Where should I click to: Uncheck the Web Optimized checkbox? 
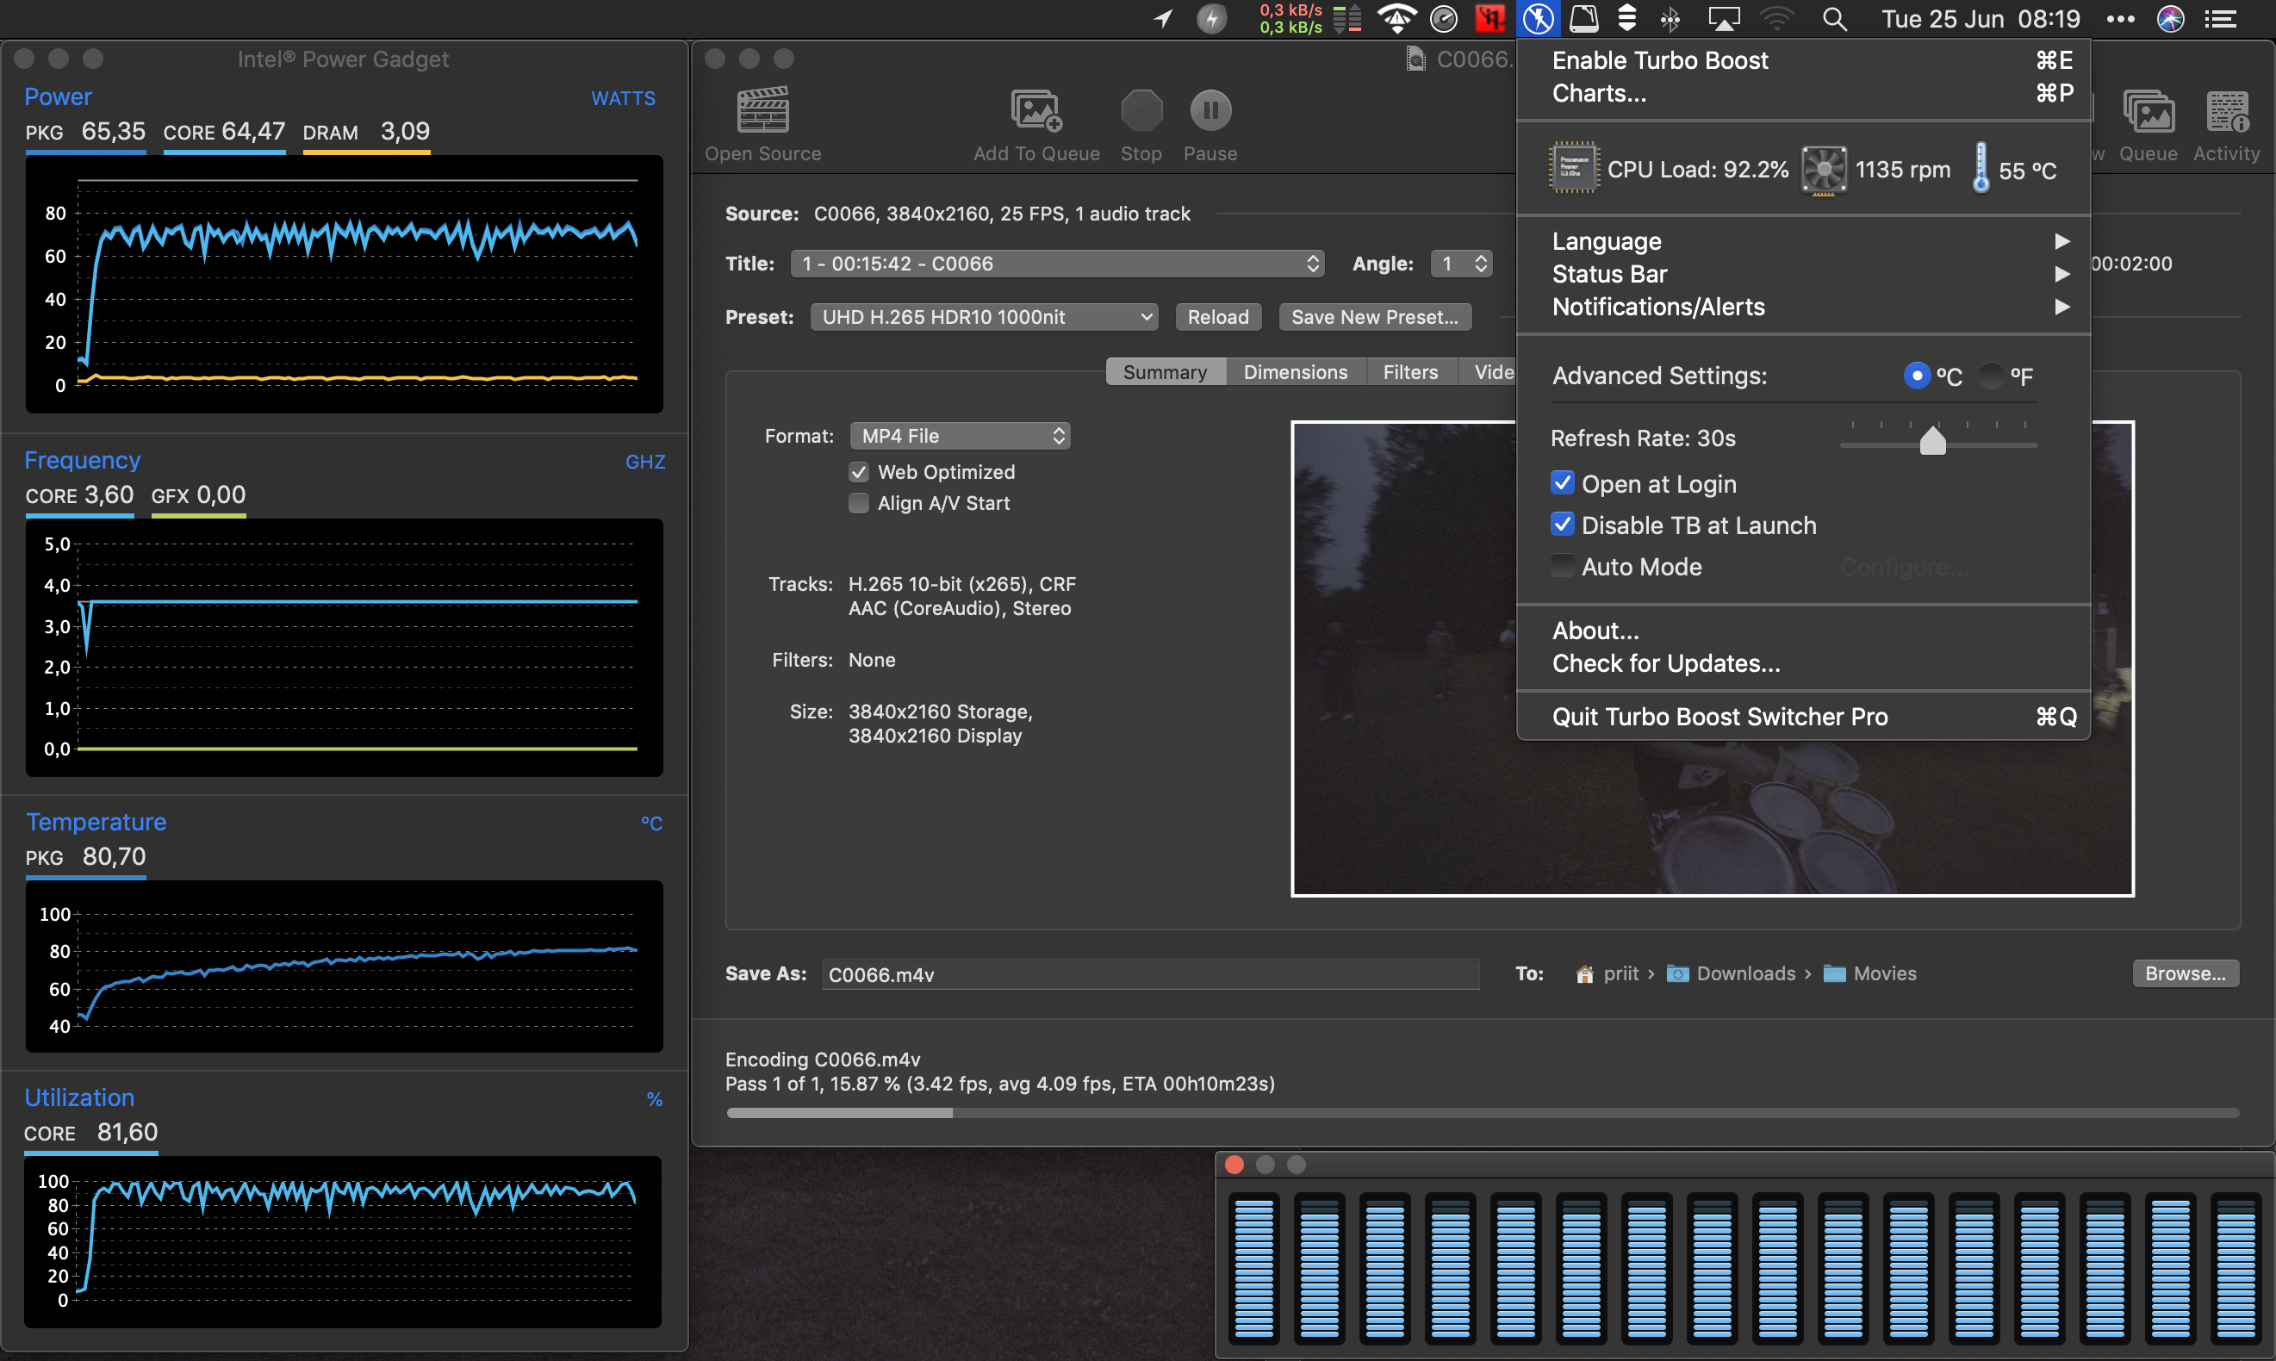tap(858, 471)
